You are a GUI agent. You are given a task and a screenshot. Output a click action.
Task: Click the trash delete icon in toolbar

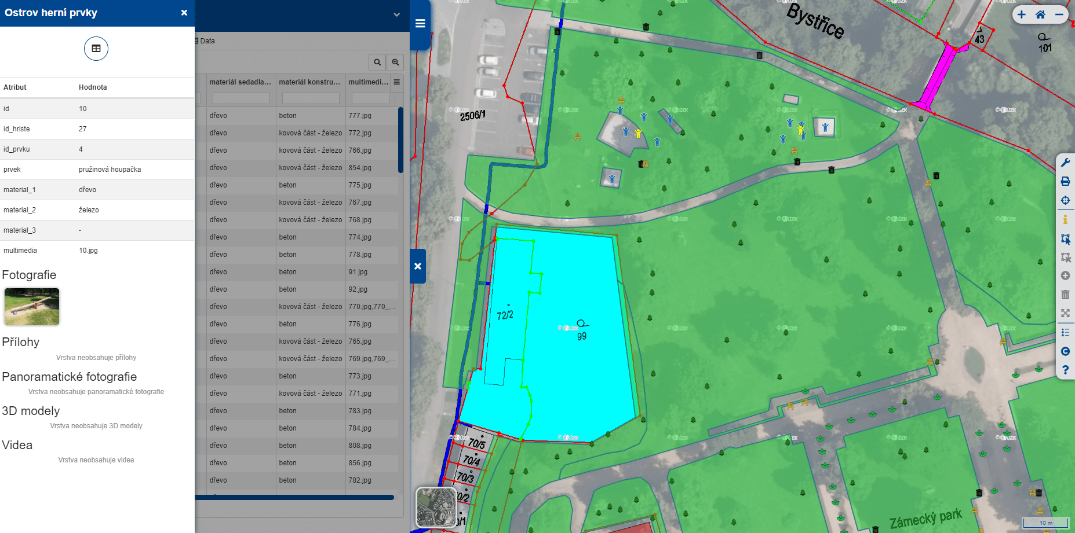click(1065, 295)
